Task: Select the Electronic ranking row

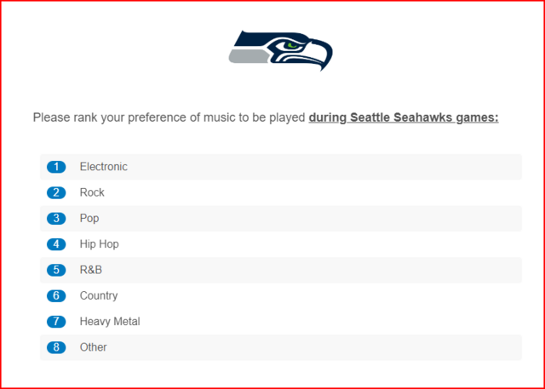Action: click(281, 167)
